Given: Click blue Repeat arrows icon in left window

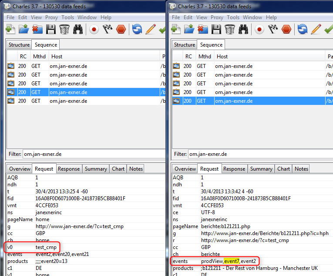Looking at the screenshot, I should tap(137, 29).
